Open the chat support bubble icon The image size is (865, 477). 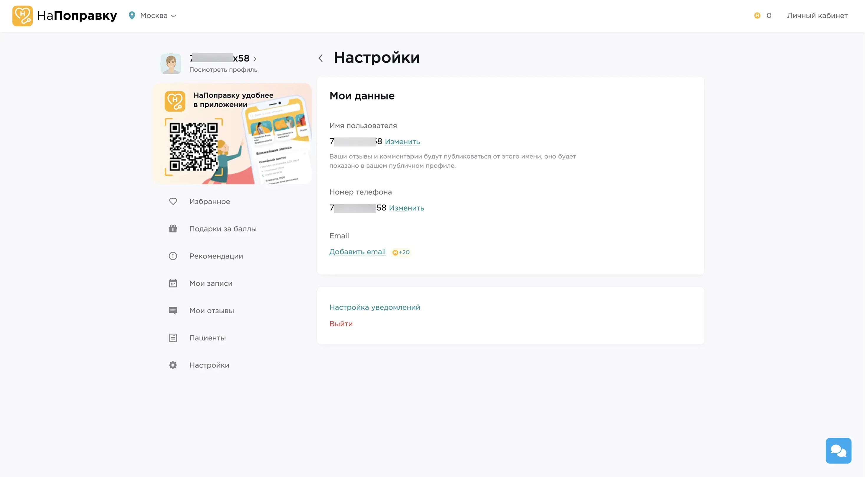838,450
